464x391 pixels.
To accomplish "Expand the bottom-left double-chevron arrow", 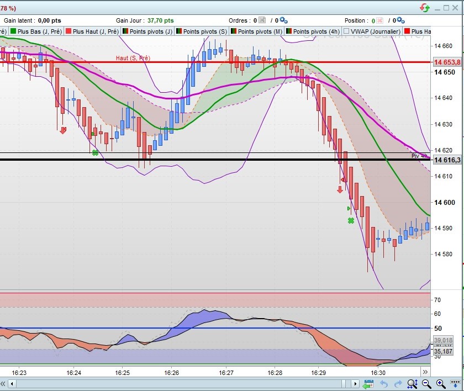I will coord(3,384).
